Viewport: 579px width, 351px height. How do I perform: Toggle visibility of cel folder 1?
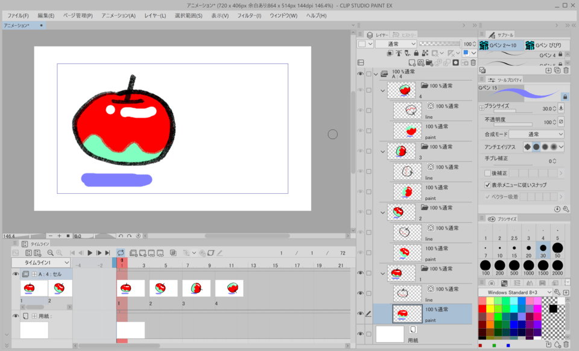pyautogui.click(x=361, y=273)
